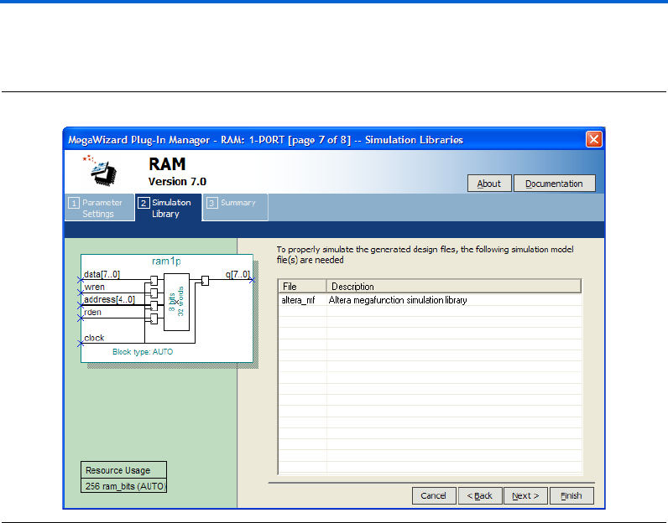668x523 pixels.
Task: Click the Cancel button
Action: coord(434,496)
